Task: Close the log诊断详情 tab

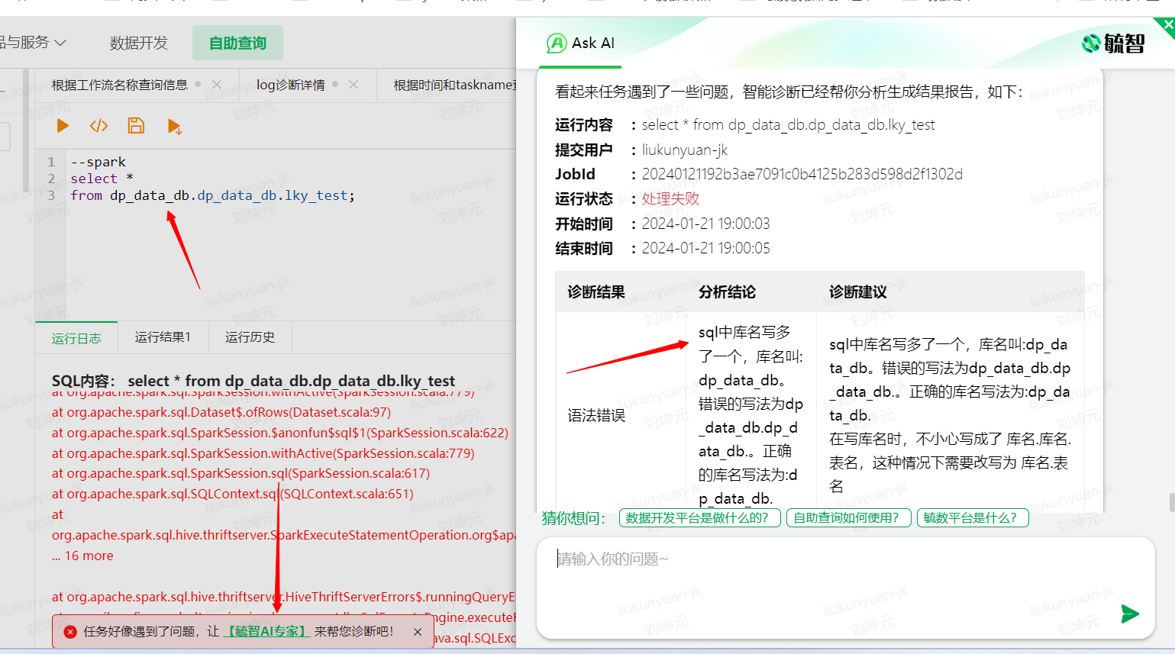Action: tap(353, 85)
